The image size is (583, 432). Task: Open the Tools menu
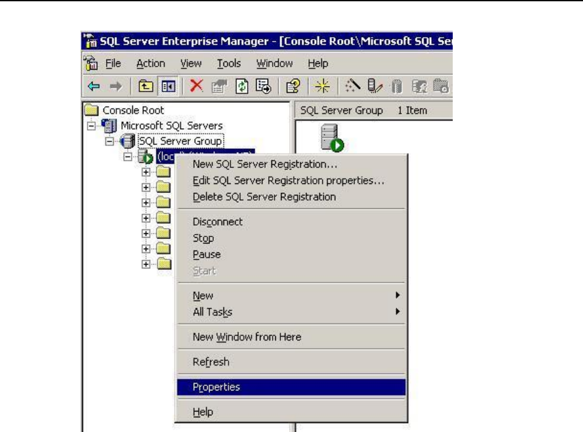point(229,63)
